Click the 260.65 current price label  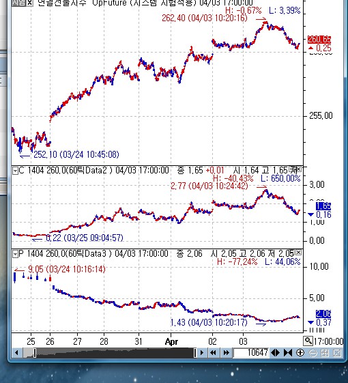[x=319, y=39]
